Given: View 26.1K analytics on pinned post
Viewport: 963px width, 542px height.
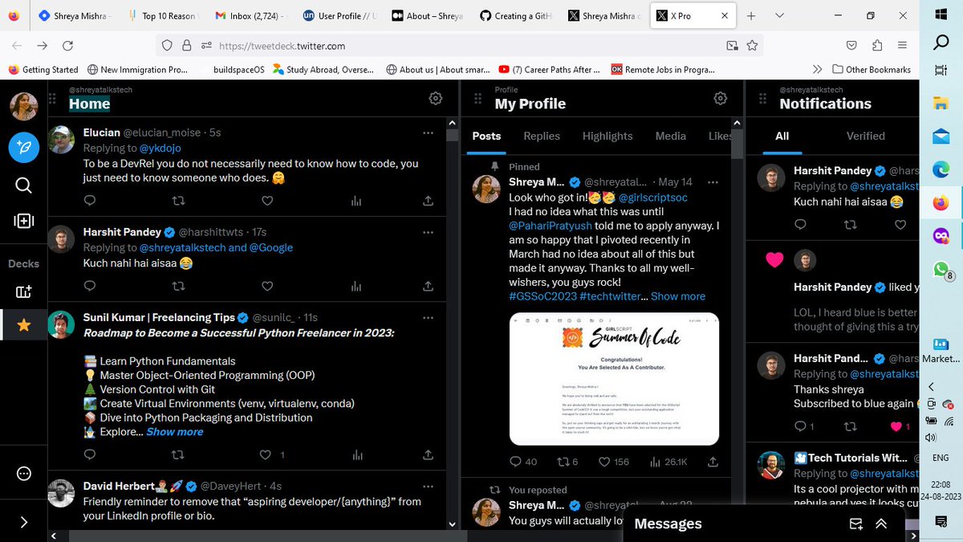Looking at the screenshot, I should 668,462.
